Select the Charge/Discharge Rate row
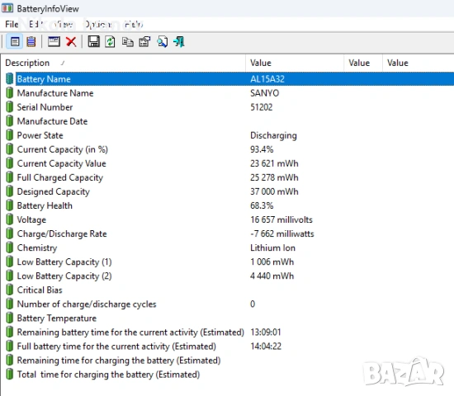Image resolution: width=454 pixels, height=396 pixels. click(x=229, y=233)
